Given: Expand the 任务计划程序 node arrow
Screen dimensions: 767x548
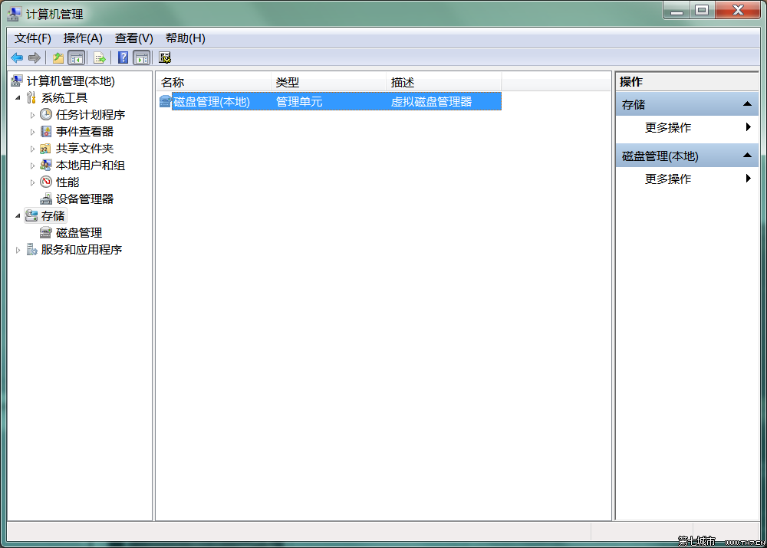Looking at the screenshot, I should [32, 115].
